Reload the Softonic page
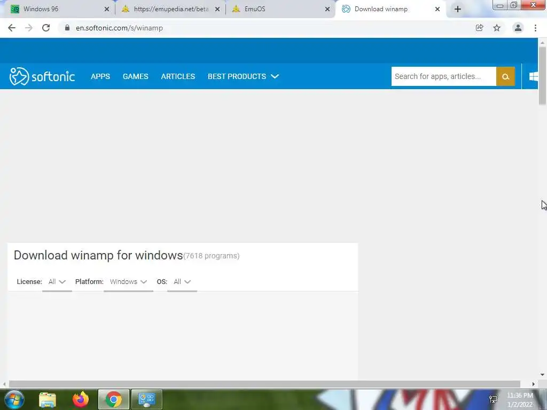The image size is (547, 410). (x=46, y=28)
